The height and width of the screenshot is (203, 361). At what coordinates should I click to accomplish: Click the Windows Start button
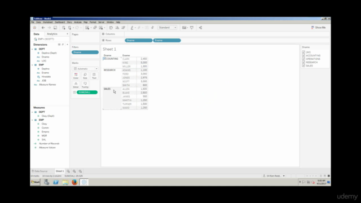(x=36, y=182)
